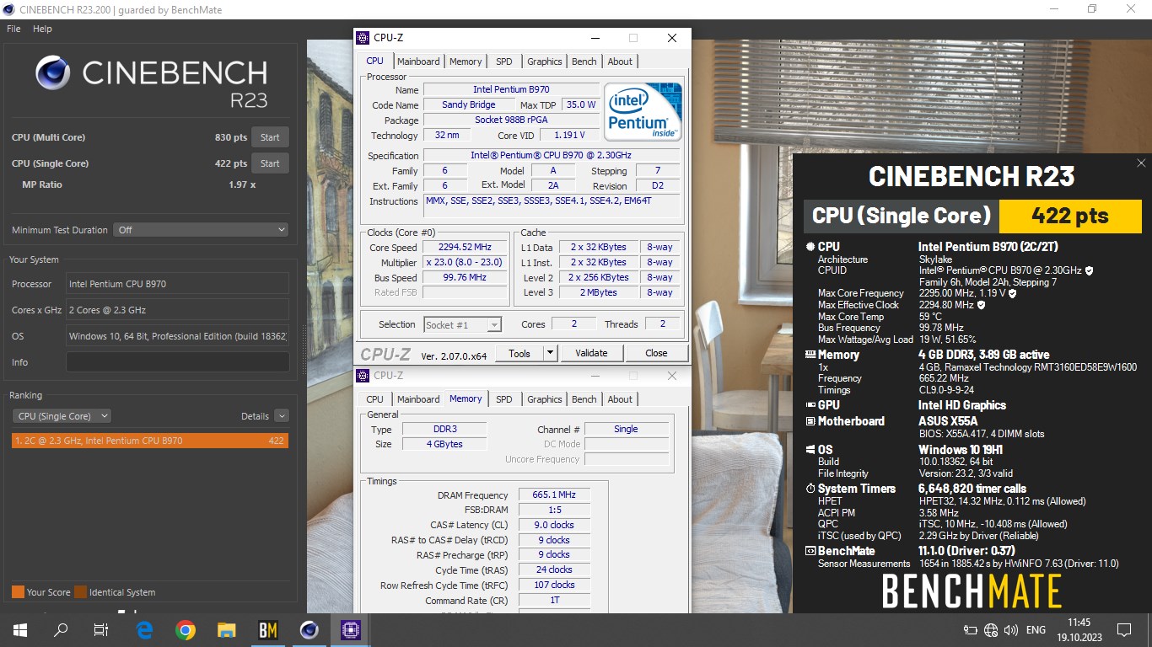Open the About tab in top CPU-Z window
The width and height of the screenshot is (1152, 647).
pos(620,61)
